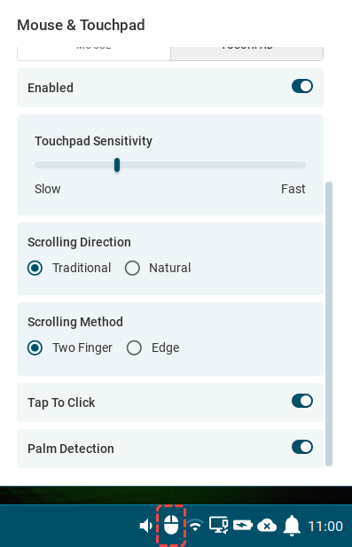Open the cloud sync error icon
This screenshot has width=352, height=547.
(267, 526)
